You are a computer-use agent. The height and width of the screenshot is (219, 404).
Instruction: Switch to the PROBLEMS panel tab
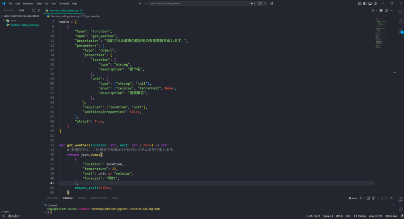pos(52,198)
